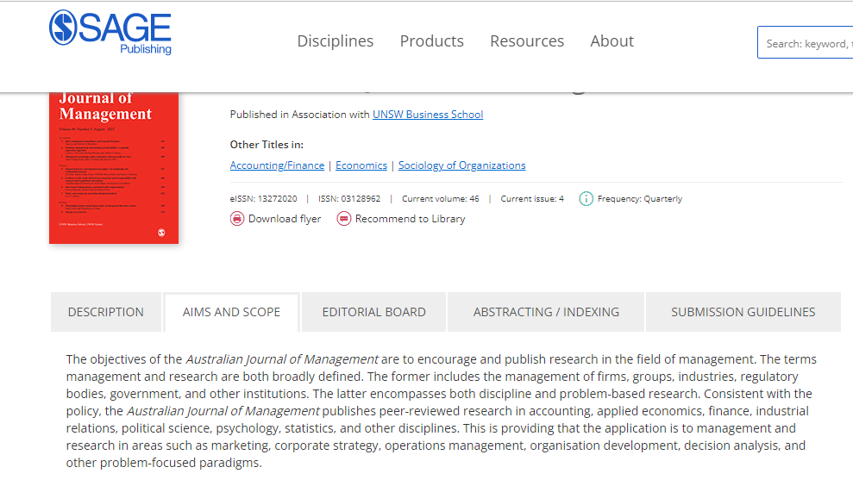Click the Frequency info icon
This screenshot has height=486, width=853.
tap(586, 199)
